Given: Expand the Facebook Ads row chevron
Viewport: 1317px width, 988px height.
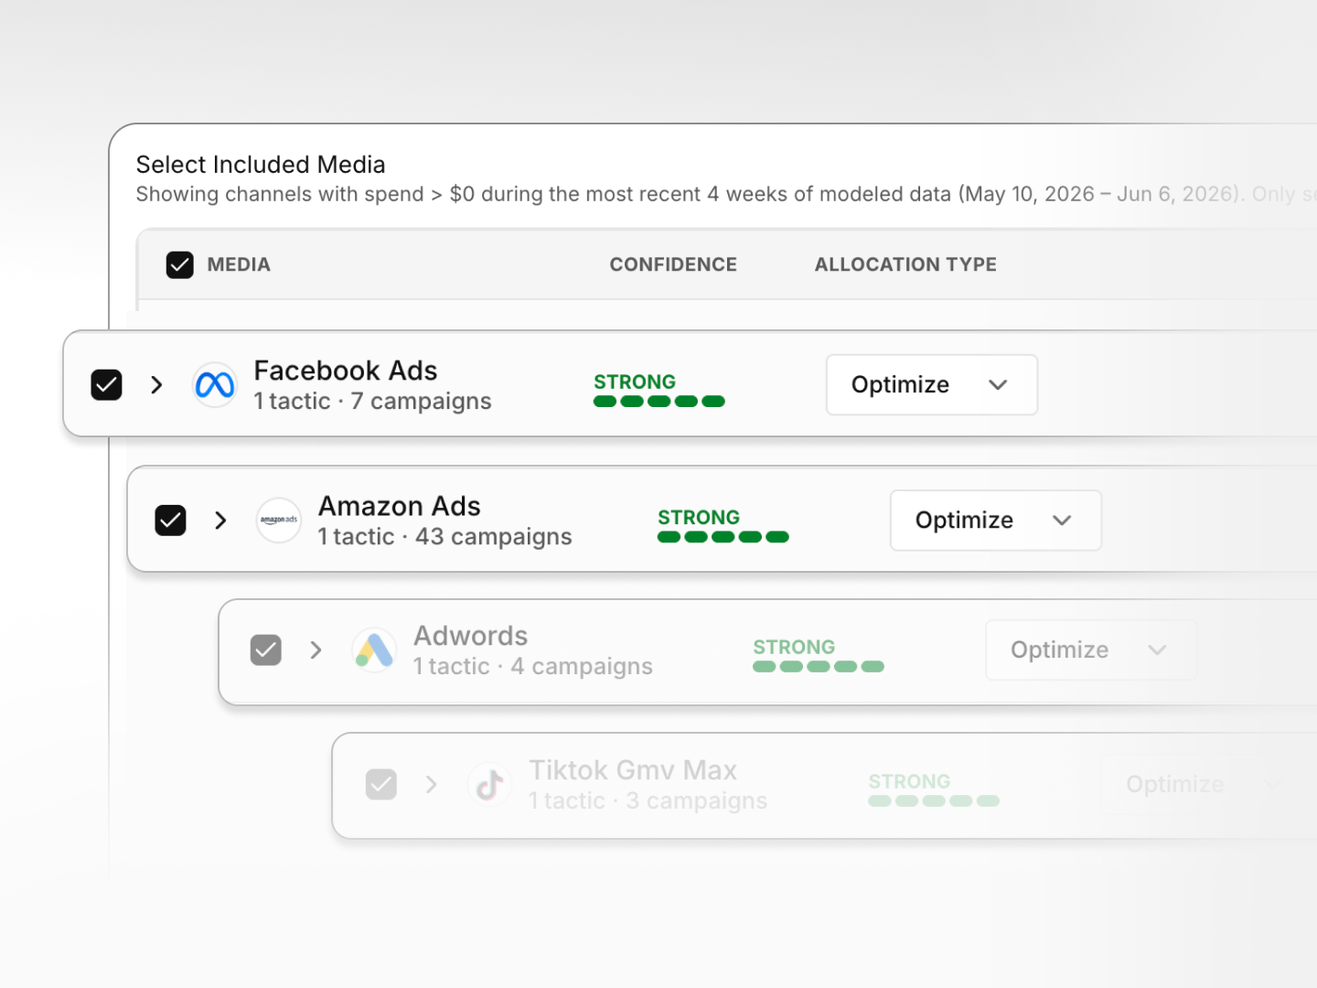Looking at the screenshot, I should click(156, 385).
